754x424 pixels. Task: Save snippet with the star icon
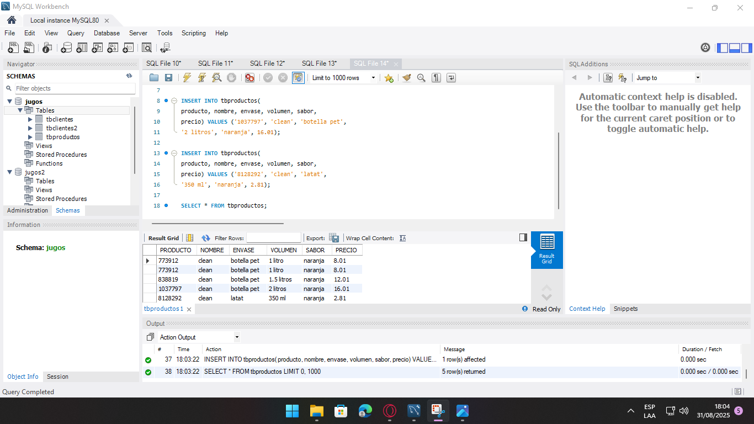tap(389, 78)
